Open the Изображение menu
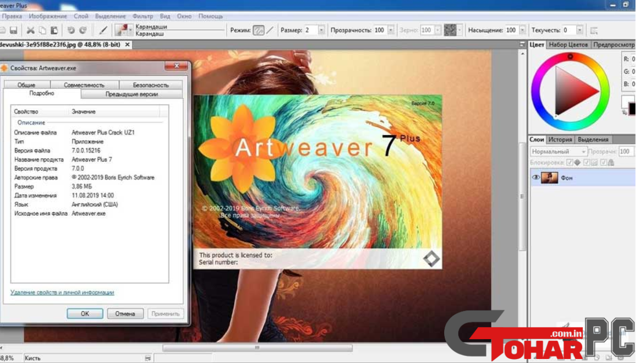The image size is (636, 363). 48,16
